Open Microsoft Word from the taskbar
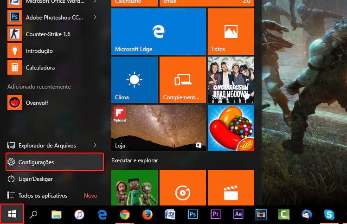This screenshot has width=347, height=224. tap(170, 214)
